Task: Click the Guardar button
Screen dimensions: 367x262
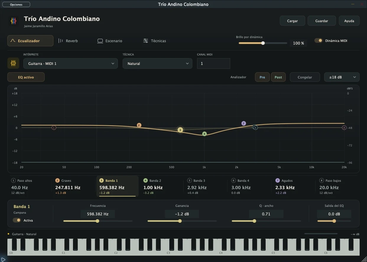Action: click(322, 21)
